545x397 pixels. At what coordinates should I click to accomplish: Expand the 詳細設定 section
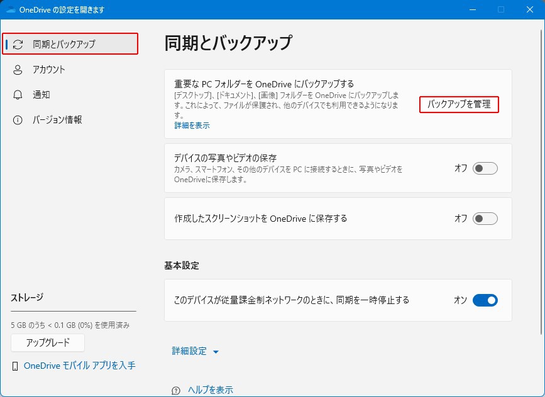189,351
